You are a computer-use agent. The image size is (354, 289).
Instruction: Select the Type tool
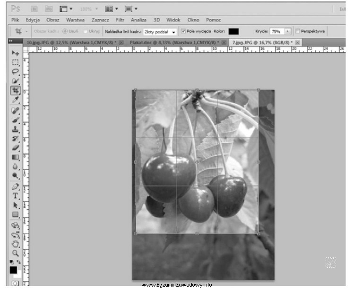pyautogui.click(x=15, y=195)
